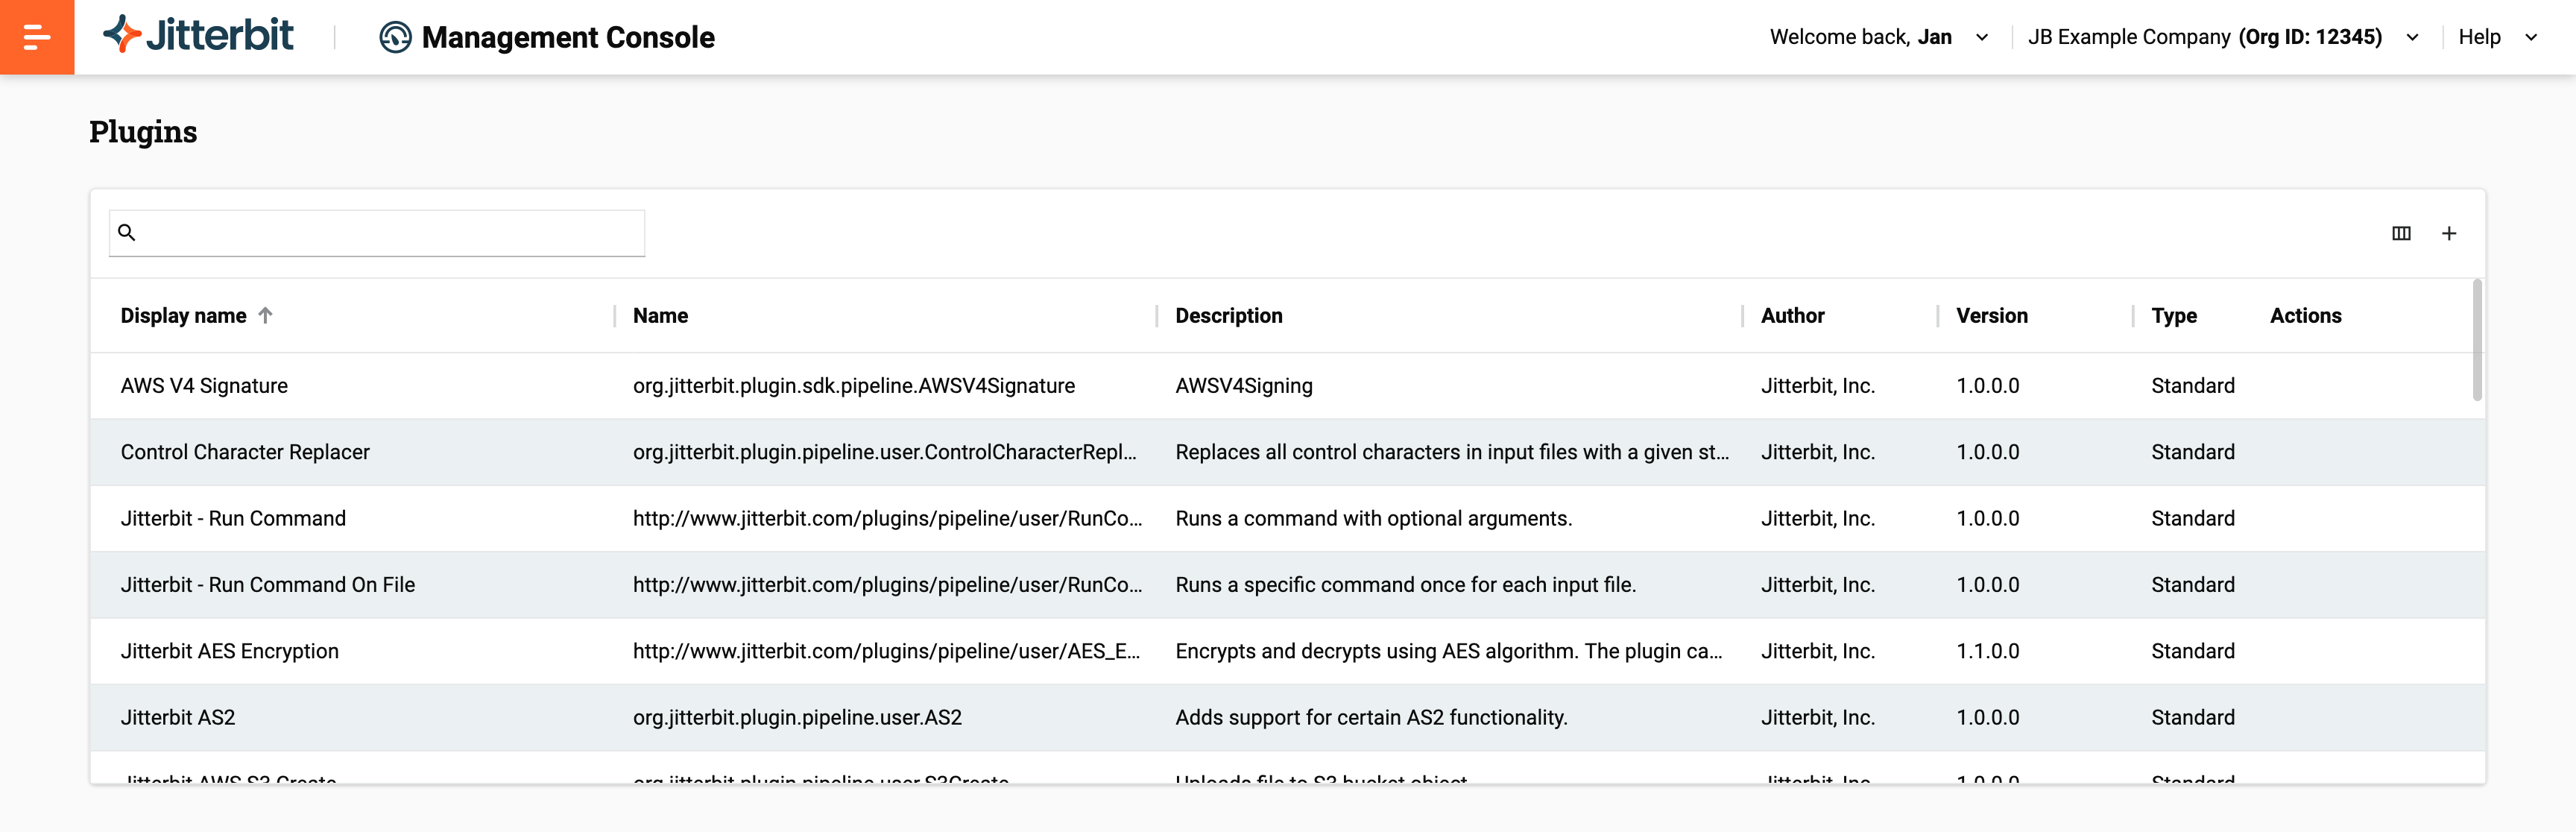Click 'Runs a command with optional arguments.' description
Screen dimensions: 2576x832
(x=1373, y=518)
